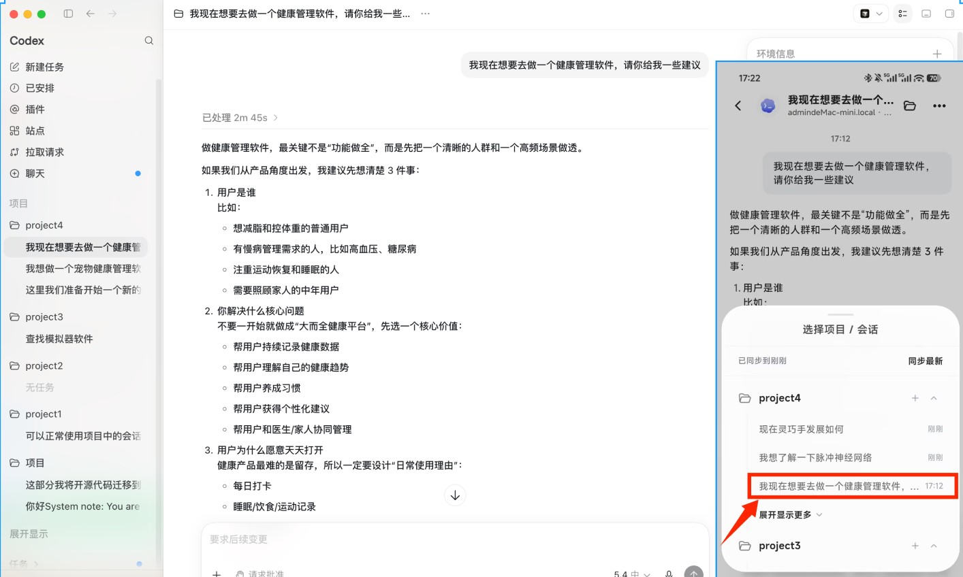Open session 我想了解一下脉冲神经网络
Image resolution: width=963 pixels, height=577 pixels.
tap(851, 457)
